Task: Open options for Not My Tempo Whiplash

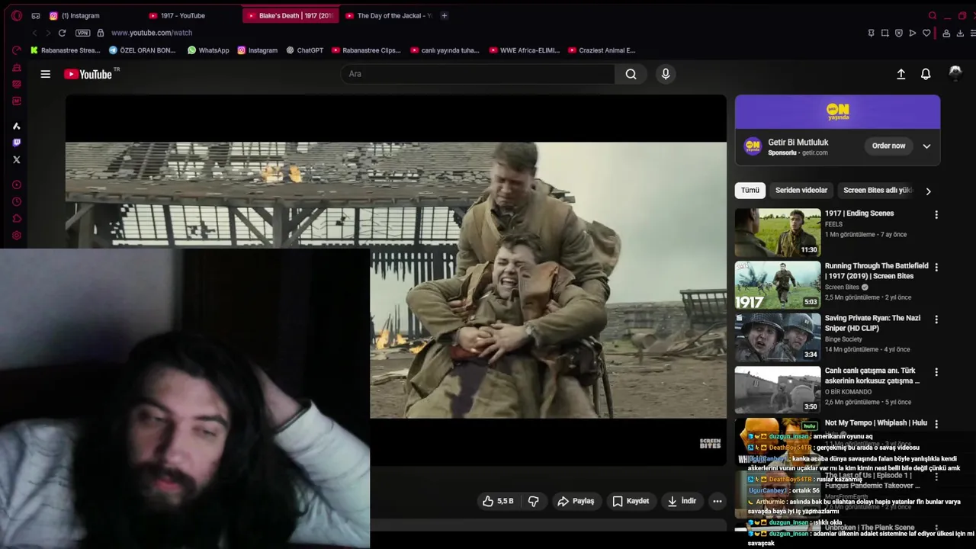Action: pyautogui.click(x=936, y=424)
